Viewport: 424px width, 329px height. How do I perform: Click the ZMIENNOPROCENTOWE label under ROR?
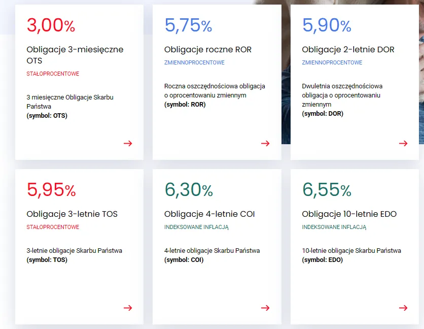pos(194,63)
